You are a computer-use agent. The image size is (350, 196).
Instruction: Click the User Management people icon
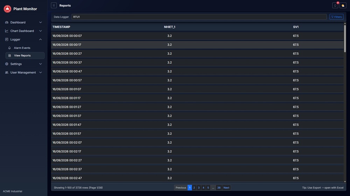click(x=7, y=73)
